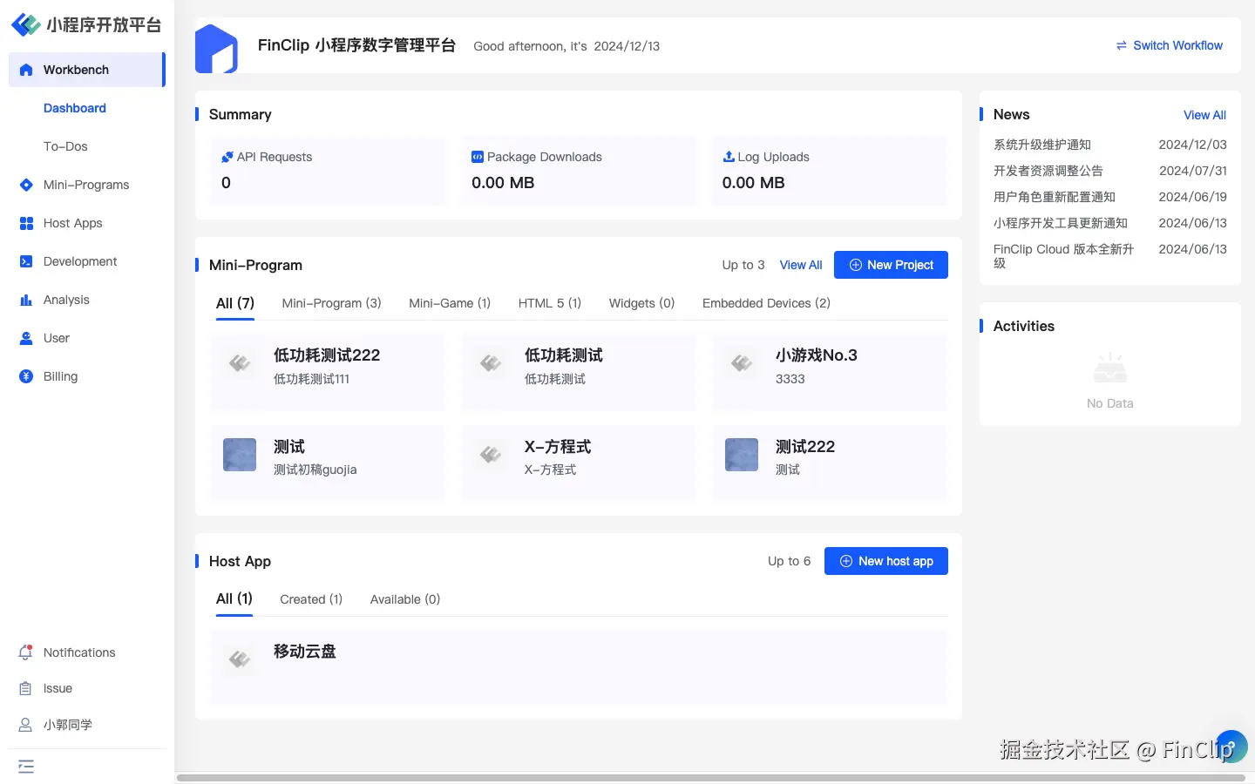Click the Notifications bell icon
The height and width of the screenshot is (784, 1255).
pyautogui.click(x=26, y=652)
